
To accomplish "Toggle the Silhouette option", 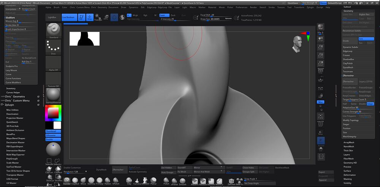I will click(53, 135).
